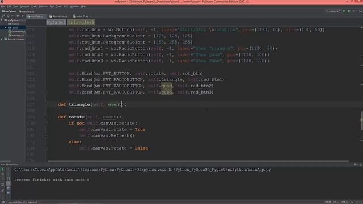Image resolution: width=363 pixels, height=204 pixels.
Task: Pin the Run tab
Action: point(2,190)
